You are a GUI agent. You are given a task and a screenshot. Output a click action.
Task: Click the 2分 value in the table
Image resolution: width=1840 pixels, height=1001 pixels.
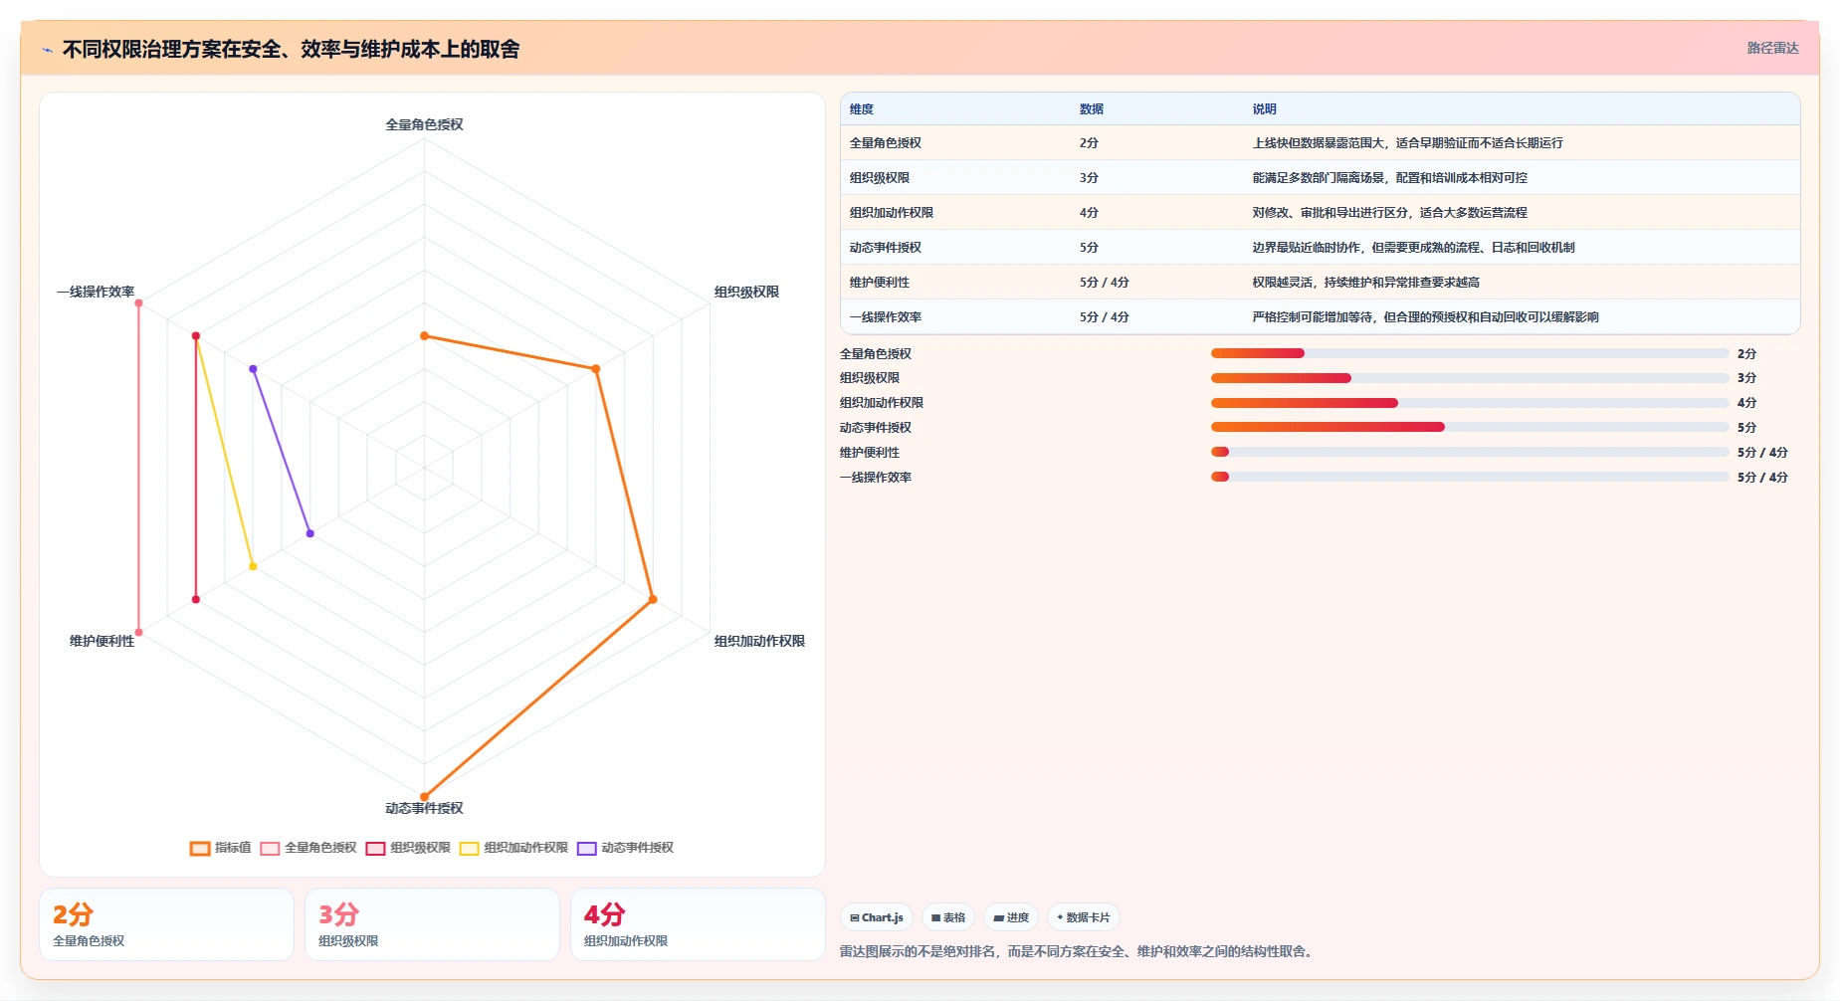1089,143
